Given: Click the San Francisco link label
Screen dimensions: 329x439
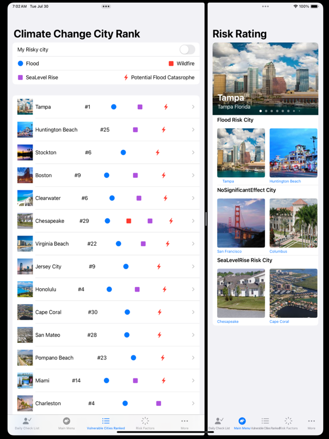Looking at the screenshot, I should click(229, 252).
